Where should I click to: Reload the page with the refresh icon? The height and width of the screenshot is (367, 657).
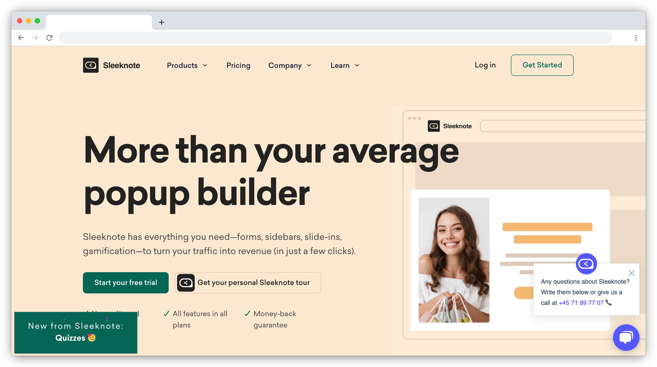tap(50, 38)
